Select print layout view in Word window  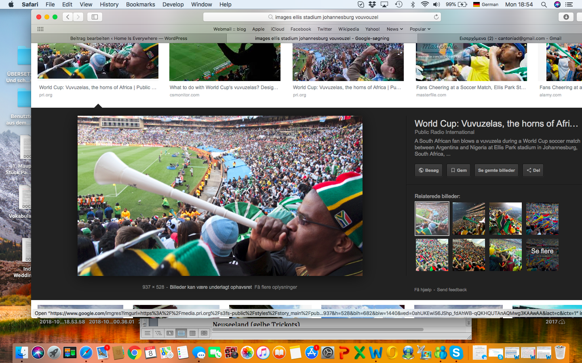pyautogui.click(x=181, y=333)
